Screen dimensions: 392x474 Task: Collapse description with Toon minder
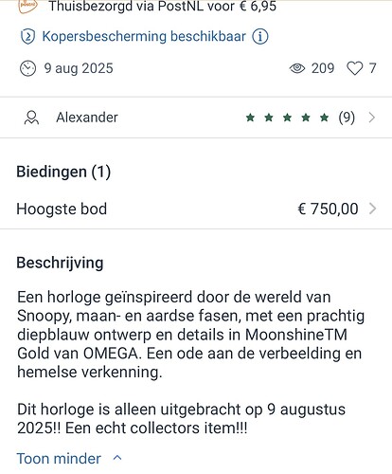click(x=59, y=459)
